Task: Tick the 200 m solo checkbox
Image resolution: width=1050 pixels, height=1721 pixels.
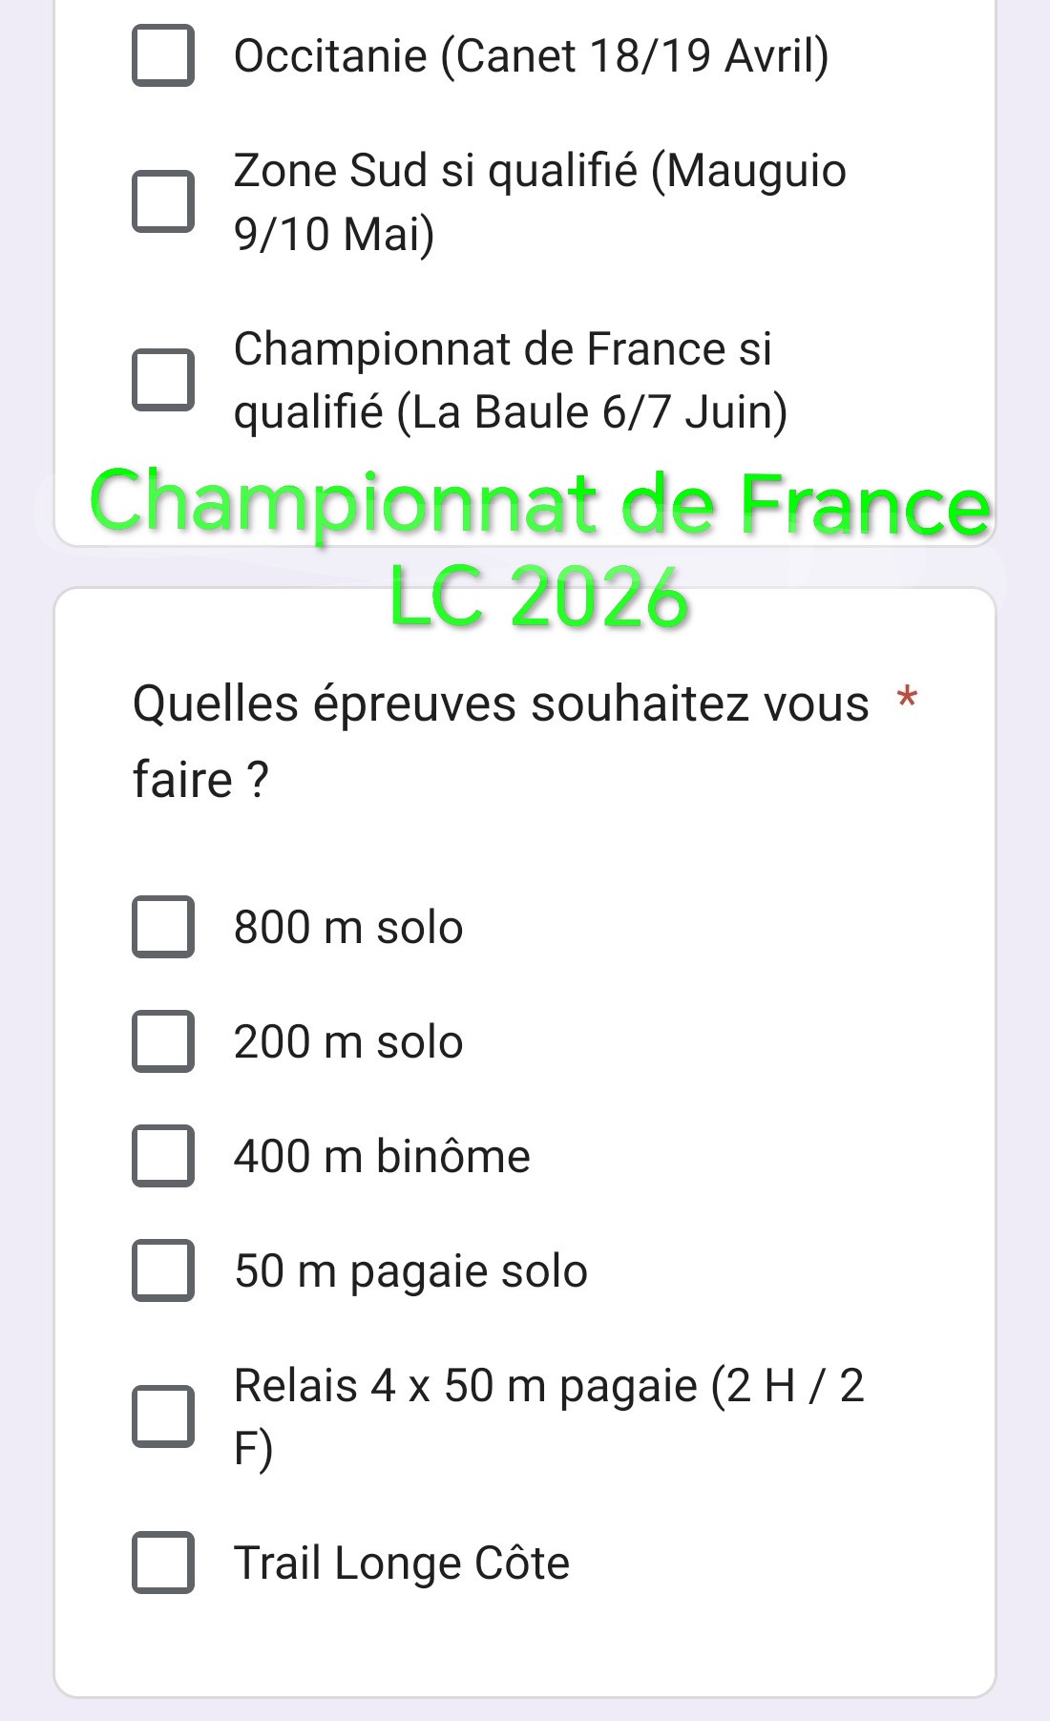Action: (x=163, y=1041)
